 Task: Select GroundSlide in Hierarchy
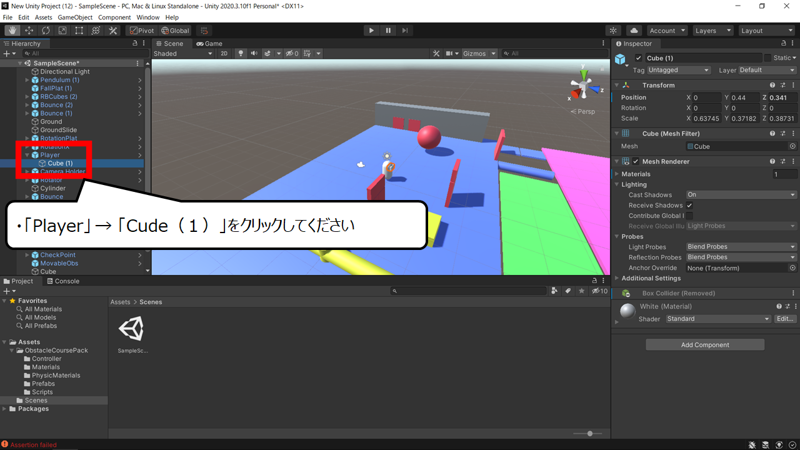pyautogui.click(x=59, y=130)
